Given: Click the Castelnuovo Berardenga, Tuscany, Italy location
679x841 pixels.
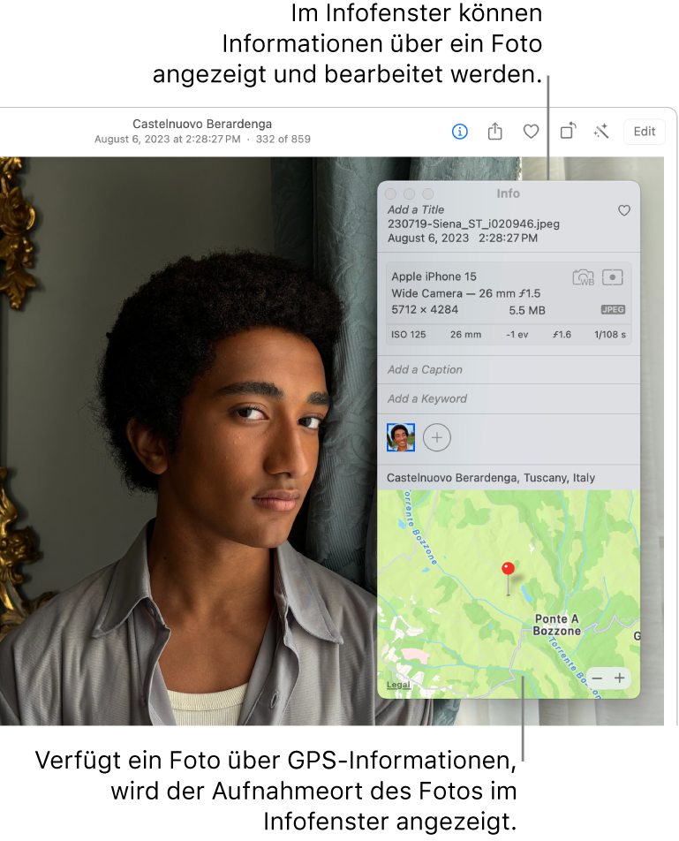Looking at the screenshot, I should (491, 477).
